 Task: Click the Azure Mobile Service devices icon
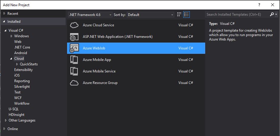click(x=74, y=71)
